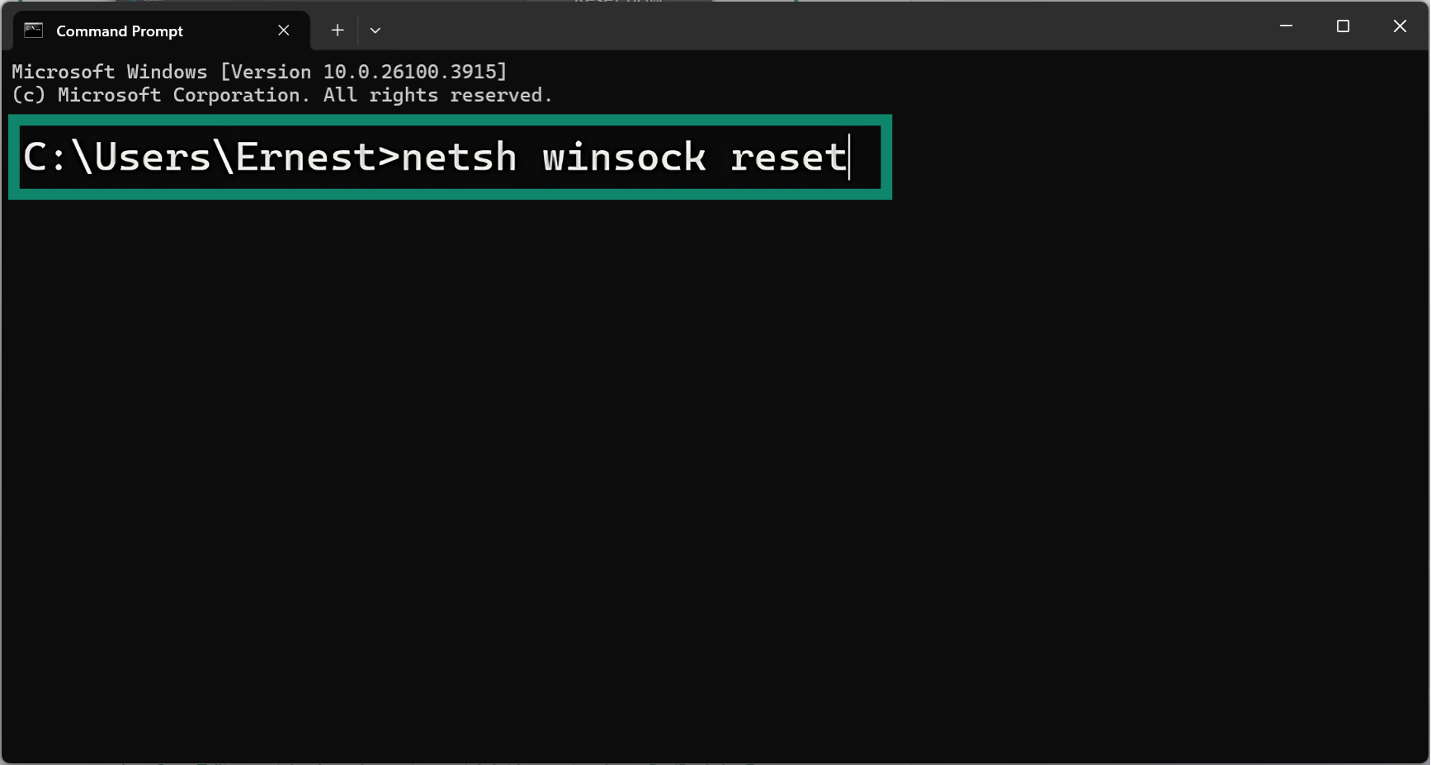The width and height of the screenshot is (1431, 765).
Task: Click the word reset in the command
Action: point(791,157)
